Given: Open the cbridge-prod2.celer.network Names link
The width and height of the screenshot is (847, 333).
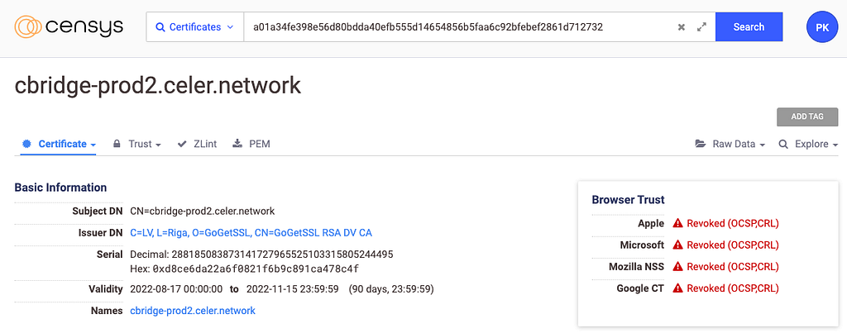Looking at the screenshot, I should point(193,311).
